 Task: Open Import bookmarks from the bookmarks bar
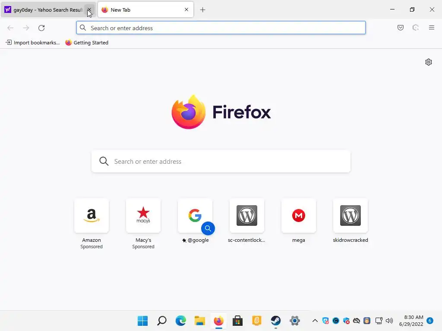point(33,43)
